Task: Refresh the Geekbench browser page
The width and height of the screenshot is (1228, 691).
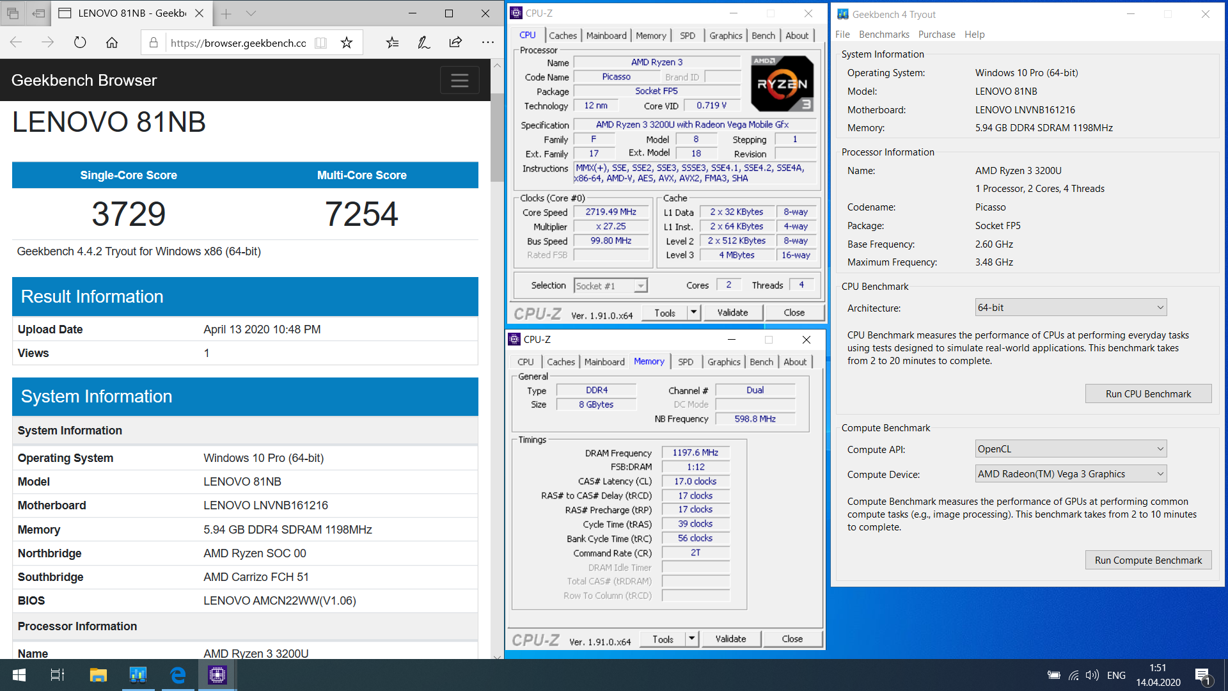Action: [x=80, y=43]
